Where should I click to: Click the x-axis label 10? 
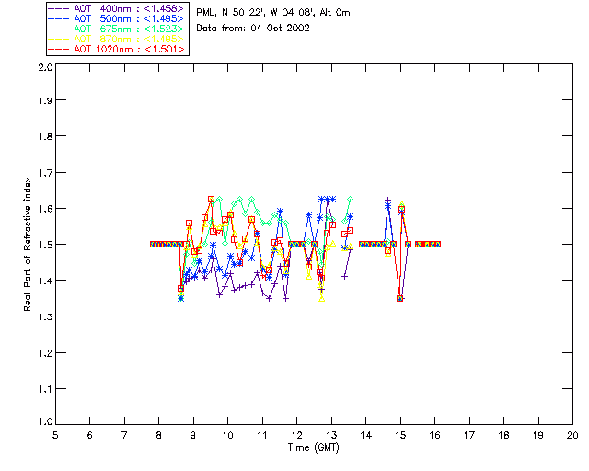point(227,435)
